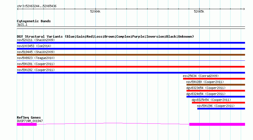Open the blue dgv8324n54 variant bar
Screen dimensions: 253x140
pyautogui.click(x=216, y=97)
